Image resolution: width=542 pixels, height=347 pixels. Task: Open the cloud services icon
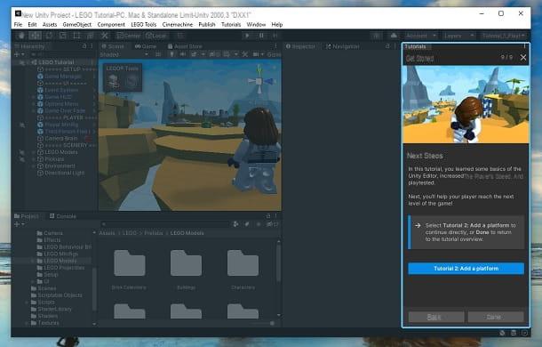(x=394, y=36)
